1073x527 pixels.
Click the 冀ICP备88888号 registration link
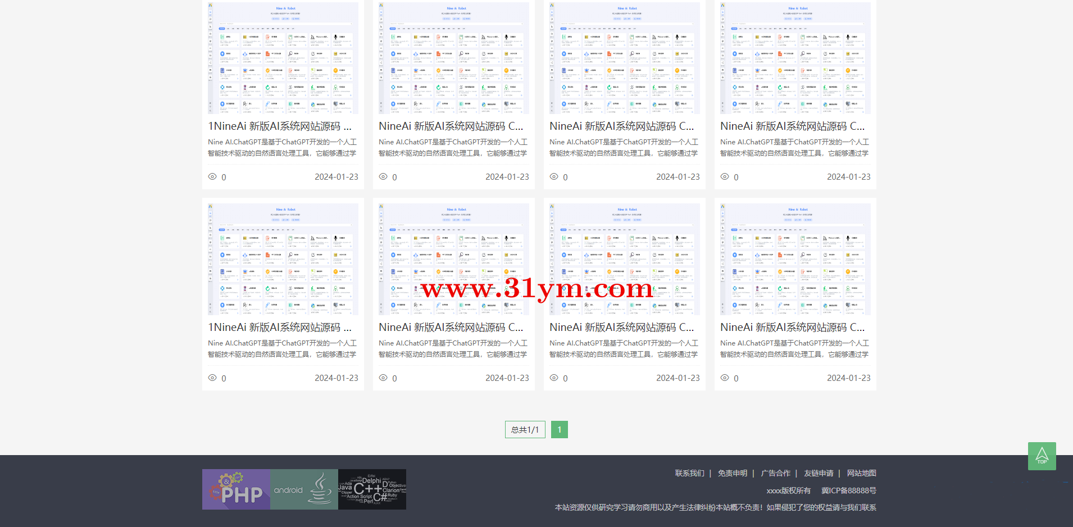(x=848, y=490)
